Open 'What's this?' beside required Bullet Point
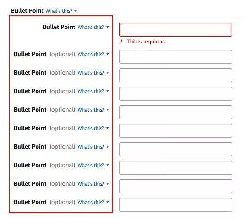 91,27
